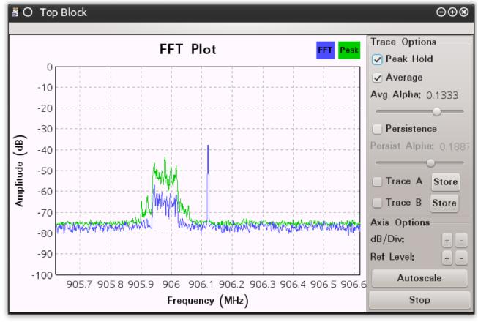Enable the Persistence checkbox
Screen dimensions: 478x322
tap(377, 129)
